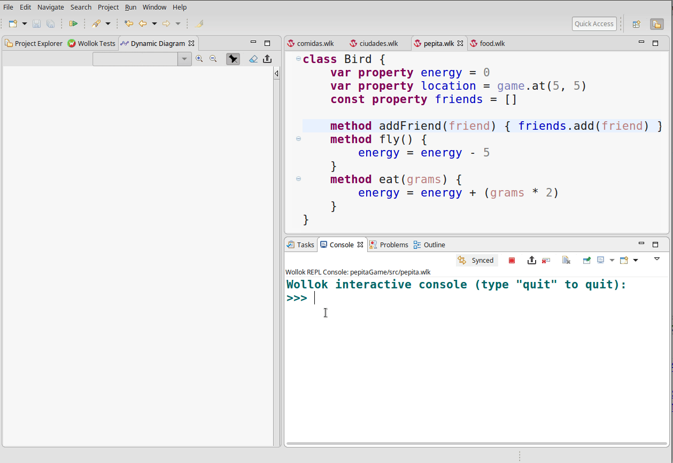Screen dimensions: 673x463
Task: Close the Console tab
Action: tap(360, 245)
